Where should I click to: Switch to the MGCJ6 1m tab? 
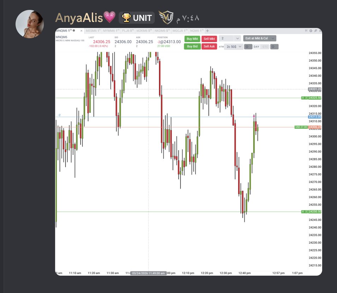pos(180,31)
